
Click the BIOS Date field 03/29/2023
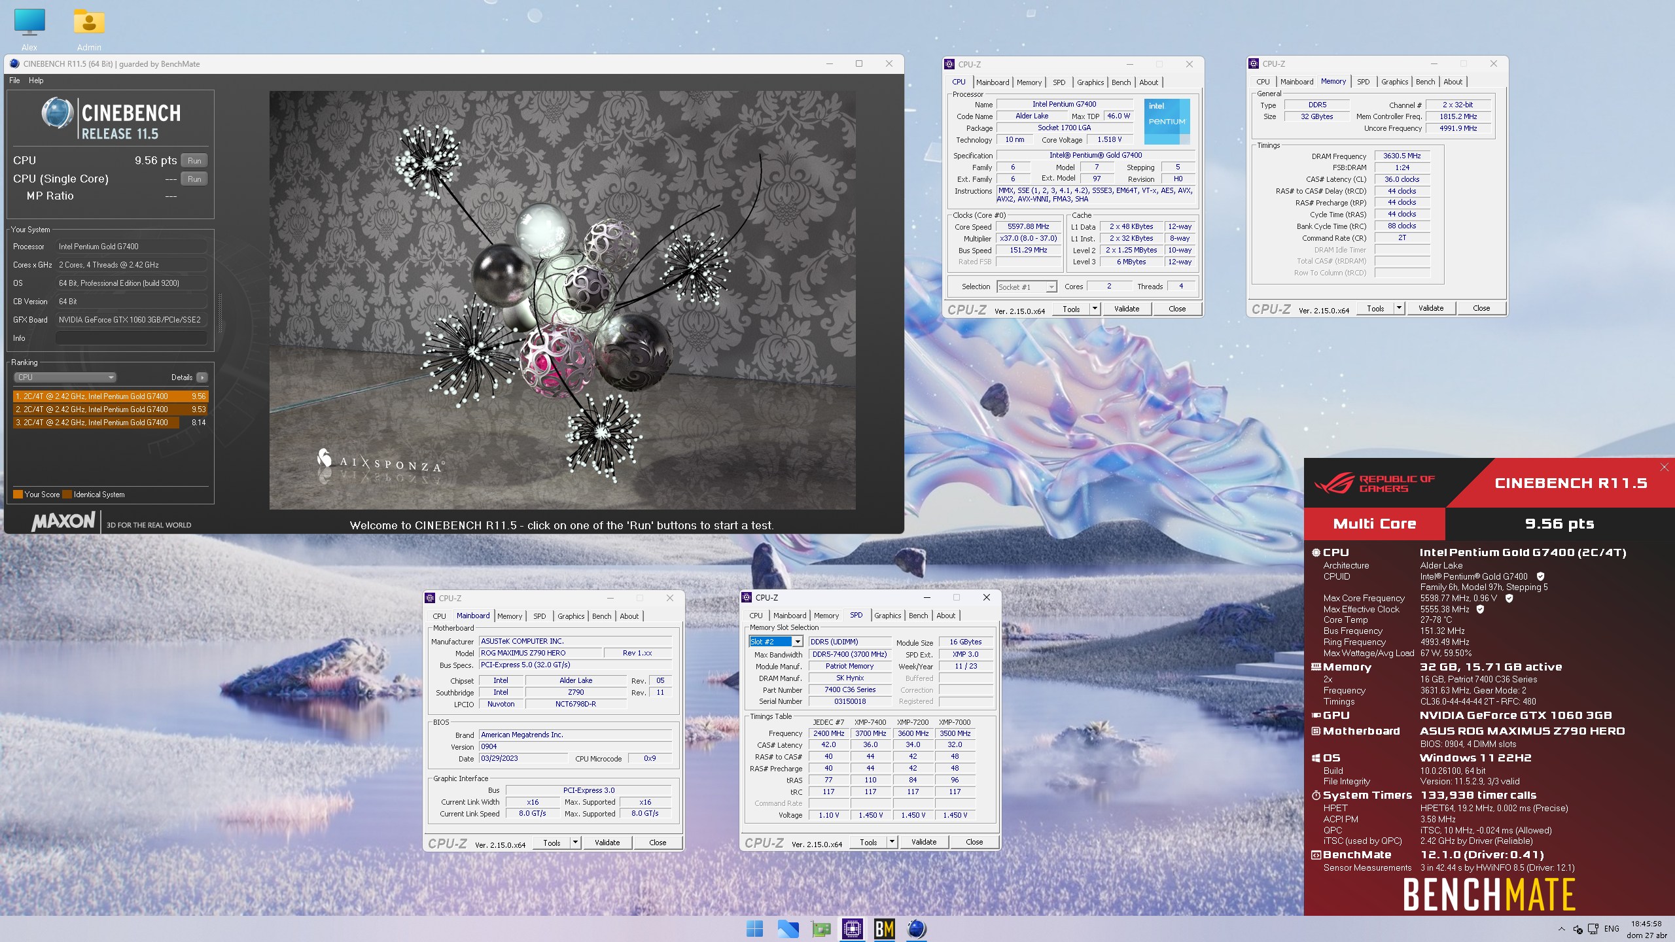click(523, 759)
